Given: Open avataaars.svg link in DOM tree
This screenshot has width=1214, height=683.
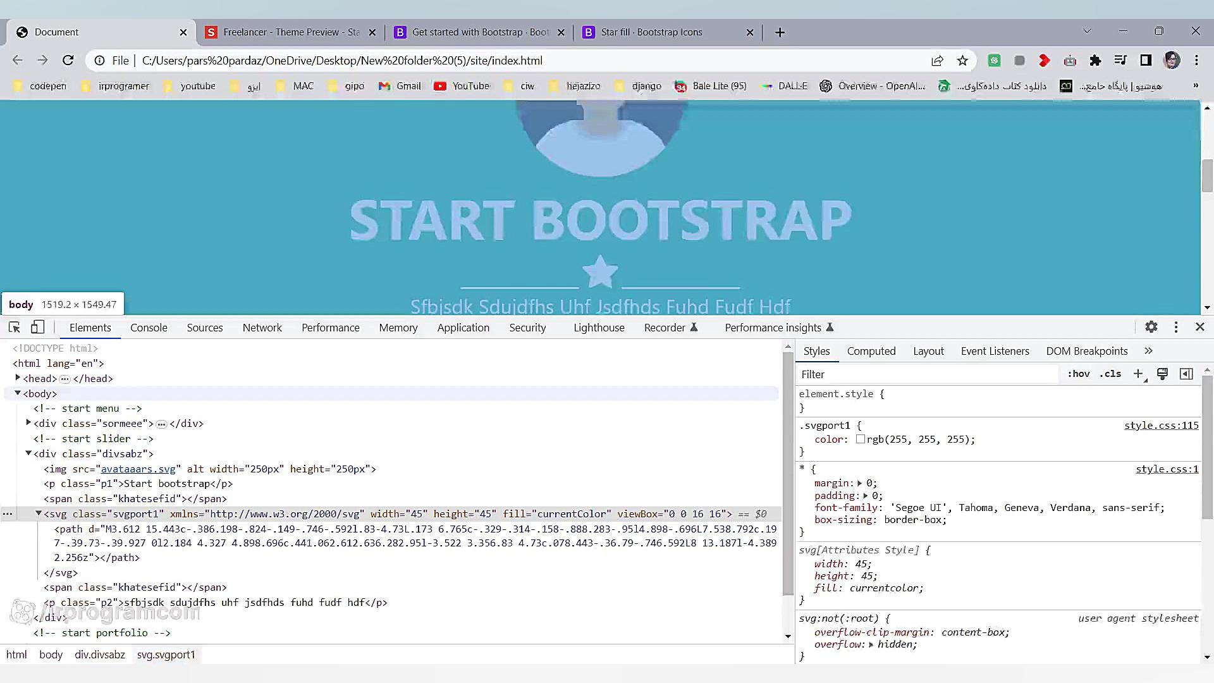Looking at the screenshot, I should [138, 469].
